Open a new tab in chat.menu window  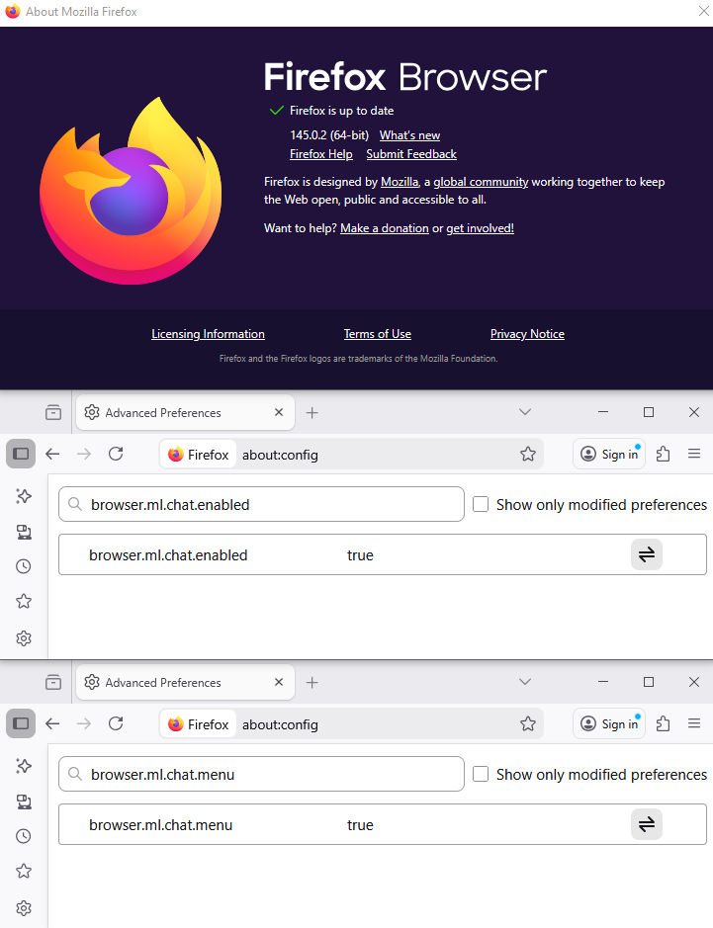[312, 682]
